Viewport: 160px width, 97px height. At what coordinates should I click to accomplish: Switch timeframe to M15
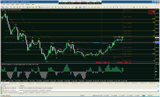[95, 7]
